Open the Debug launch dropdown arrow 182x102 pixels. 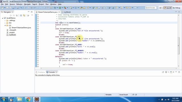[57, 8]
